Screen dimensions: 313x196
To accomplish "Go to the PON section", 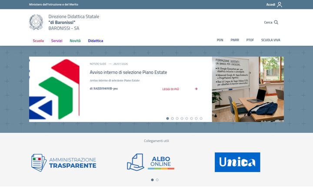I will (220, 40).
